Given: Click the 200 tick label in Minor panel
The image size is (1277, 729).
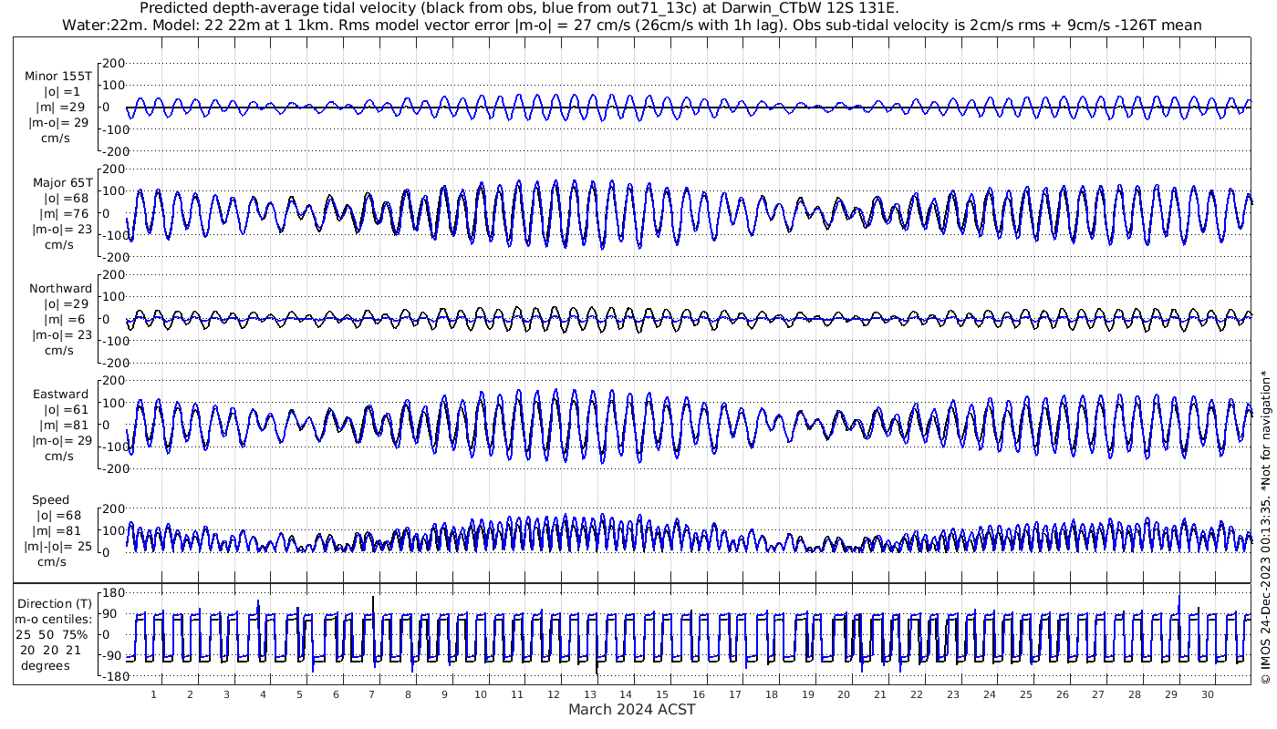Looking at the screenshot, I should pos(113,64).
